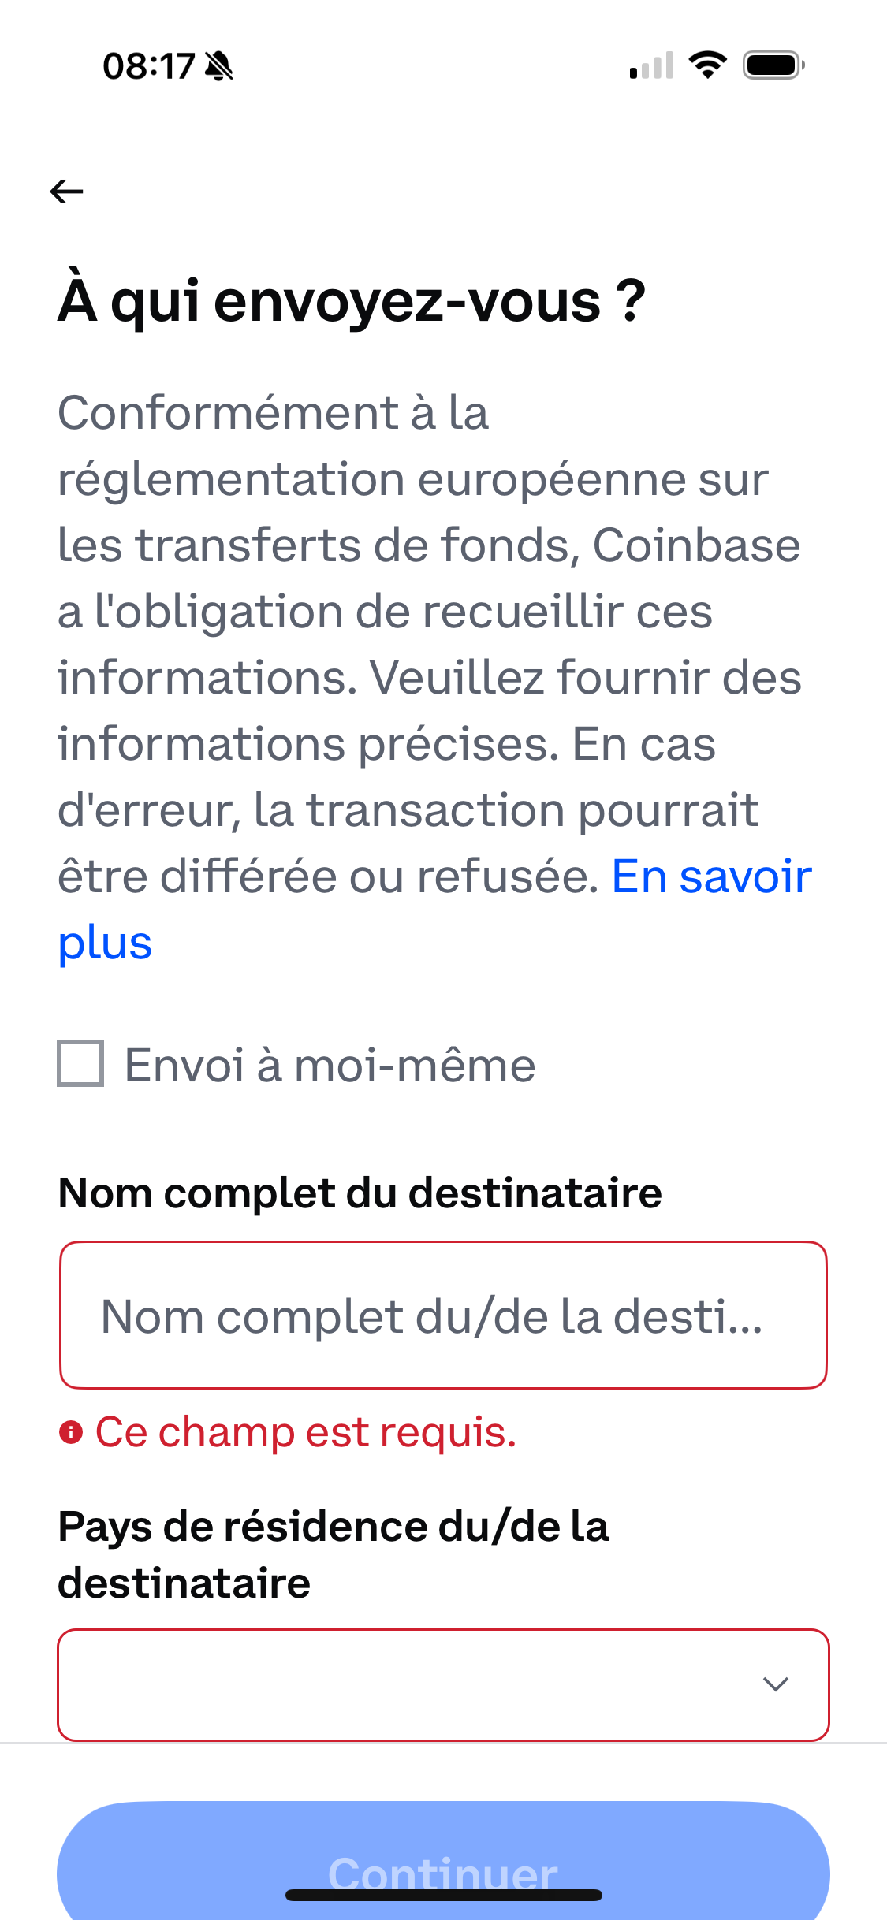Tap the "Nom complet du destinataire" label
Viewport: 887px width, 1920px height.
[360, 1193]
